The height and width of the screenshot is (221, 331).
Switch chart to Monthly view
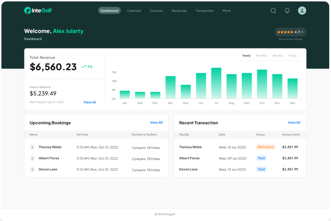pyautogui.click(x=262, y=56)
